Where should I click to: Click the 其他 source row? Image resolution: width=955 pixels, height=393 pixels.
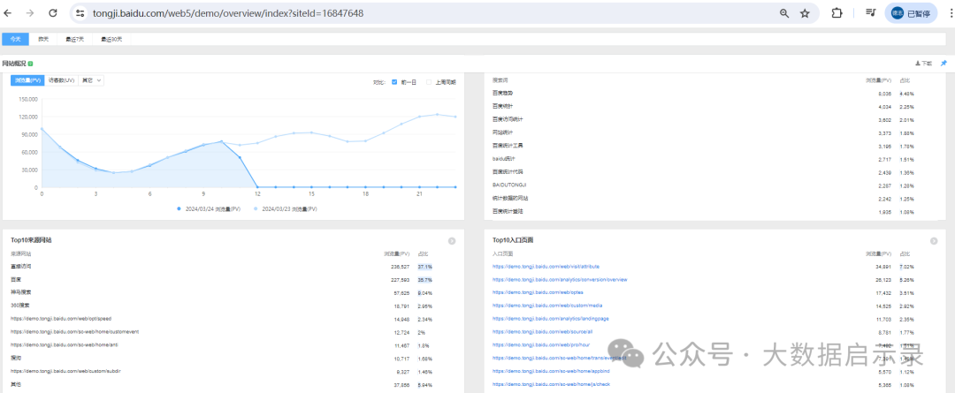point(16,384)
